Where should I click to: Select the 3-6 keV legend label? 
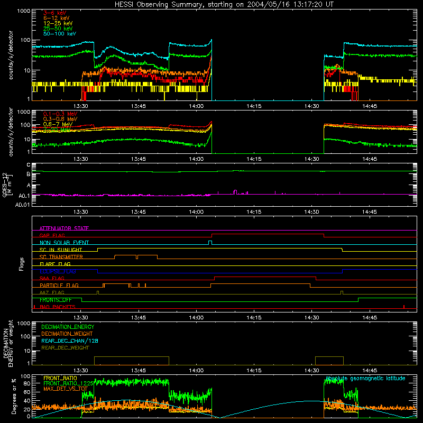point(55,13)
